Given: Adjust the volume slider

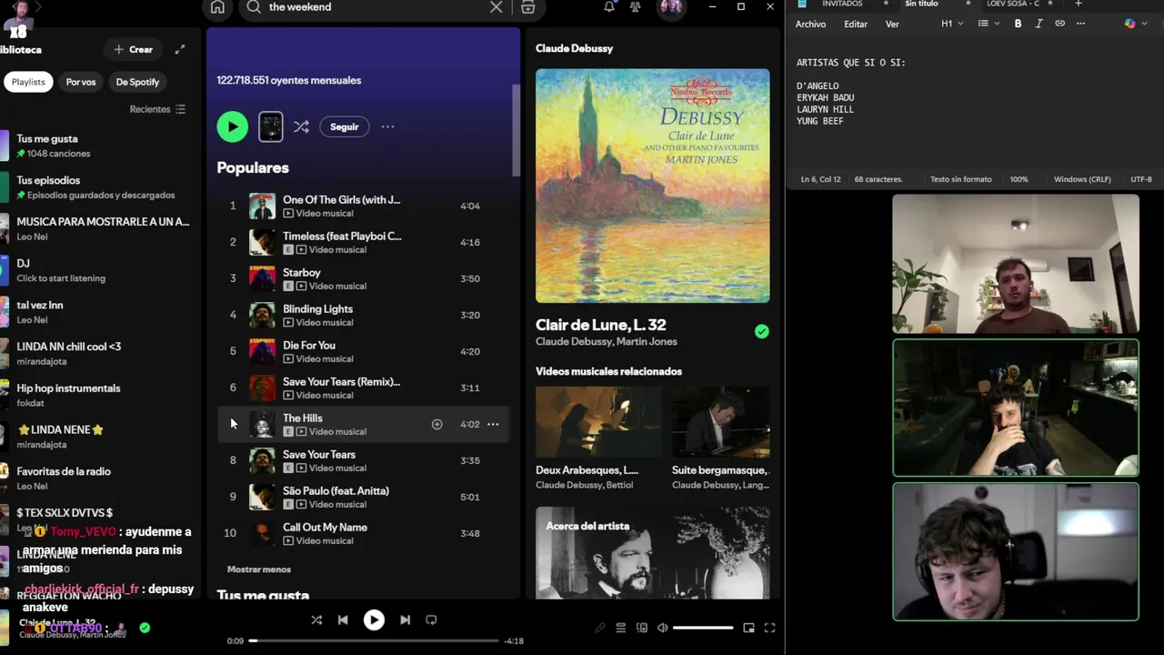Looking at the screenshot, I should [x=703, y=628].
